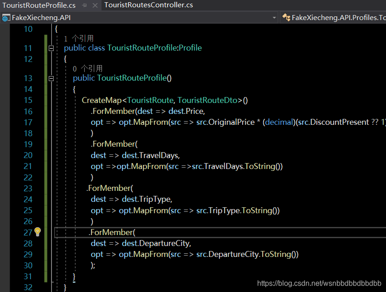Click the closing ); on line 30
This screenshot has width=386, height=292.
(93, 266)
